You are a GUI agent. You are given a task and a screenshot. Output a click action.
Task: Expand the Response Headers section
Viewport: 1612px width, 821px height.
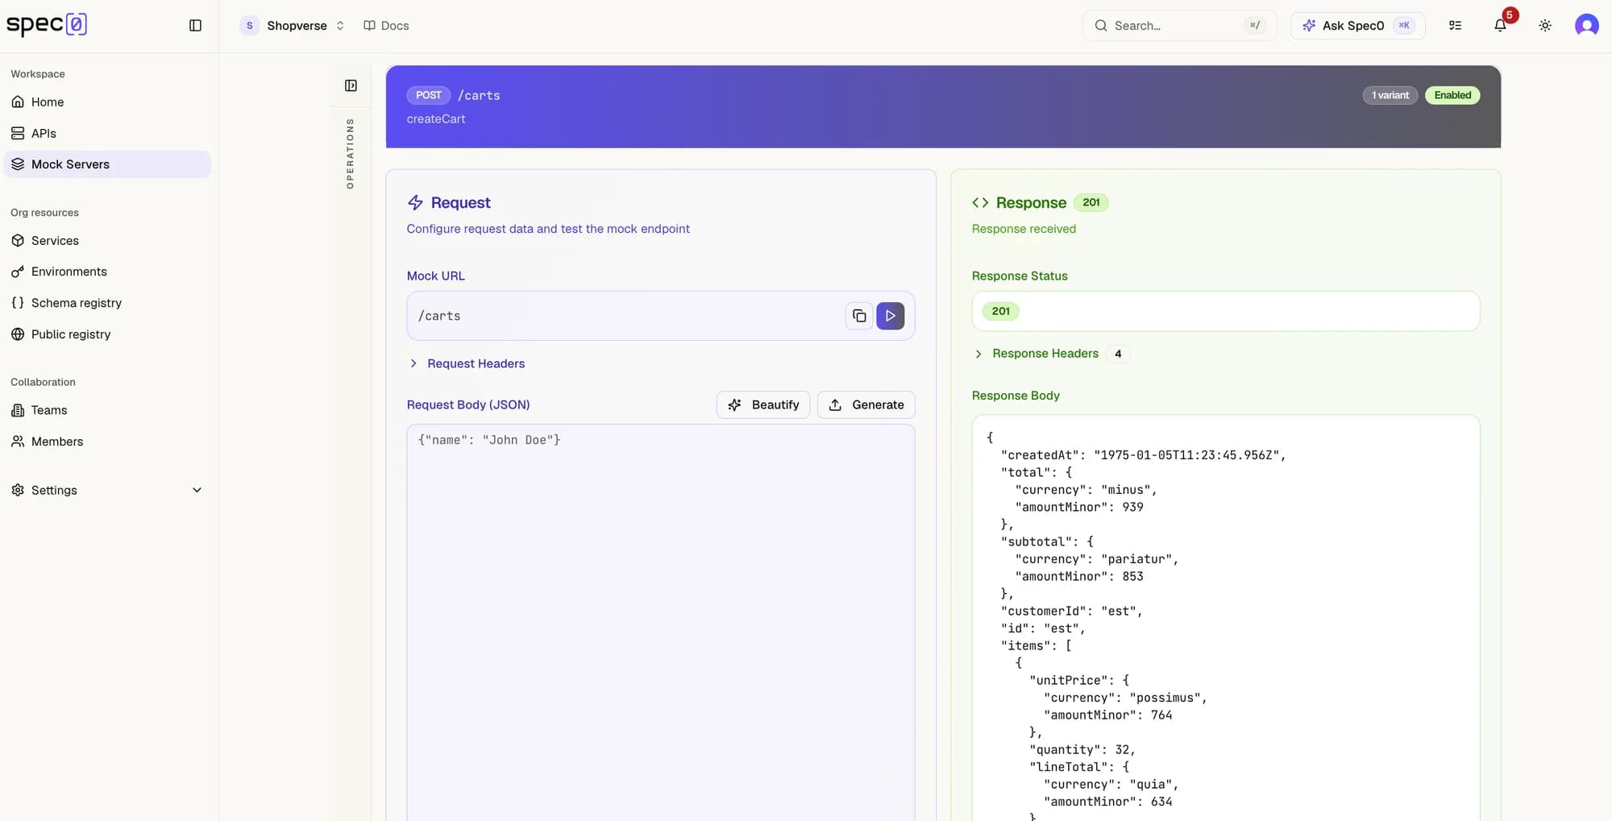pyautogui.click(x=1036, y=354)
